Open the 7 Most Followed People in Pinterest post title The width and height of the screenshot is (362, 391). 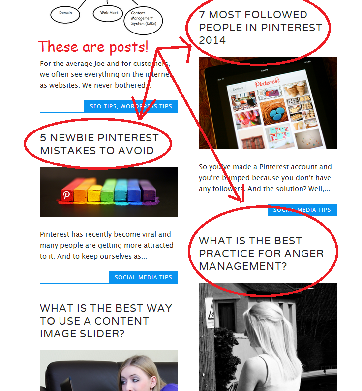(260, 28)
